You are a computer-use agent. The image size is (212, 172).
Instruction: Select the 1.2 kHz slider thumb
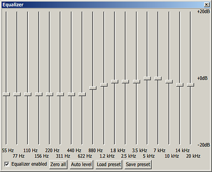[104, 85]
